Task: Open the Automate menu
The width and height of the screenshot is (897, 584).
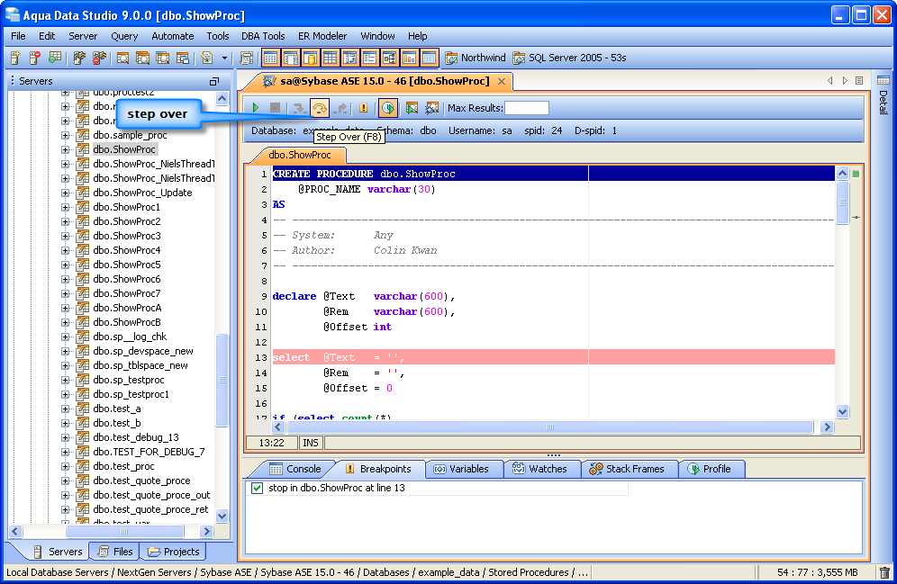Action: [x=172, y=36]
